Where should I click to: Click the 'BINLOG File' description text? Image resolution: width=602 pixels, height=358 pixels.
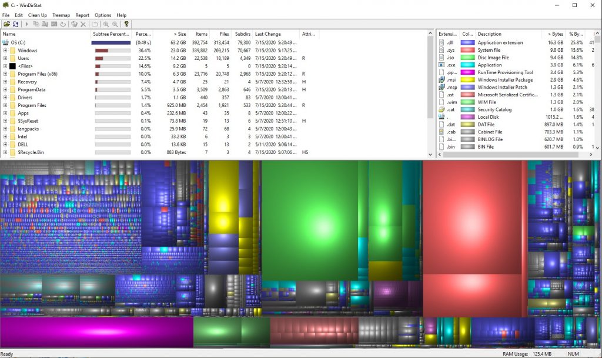click(x=490, y=139)
